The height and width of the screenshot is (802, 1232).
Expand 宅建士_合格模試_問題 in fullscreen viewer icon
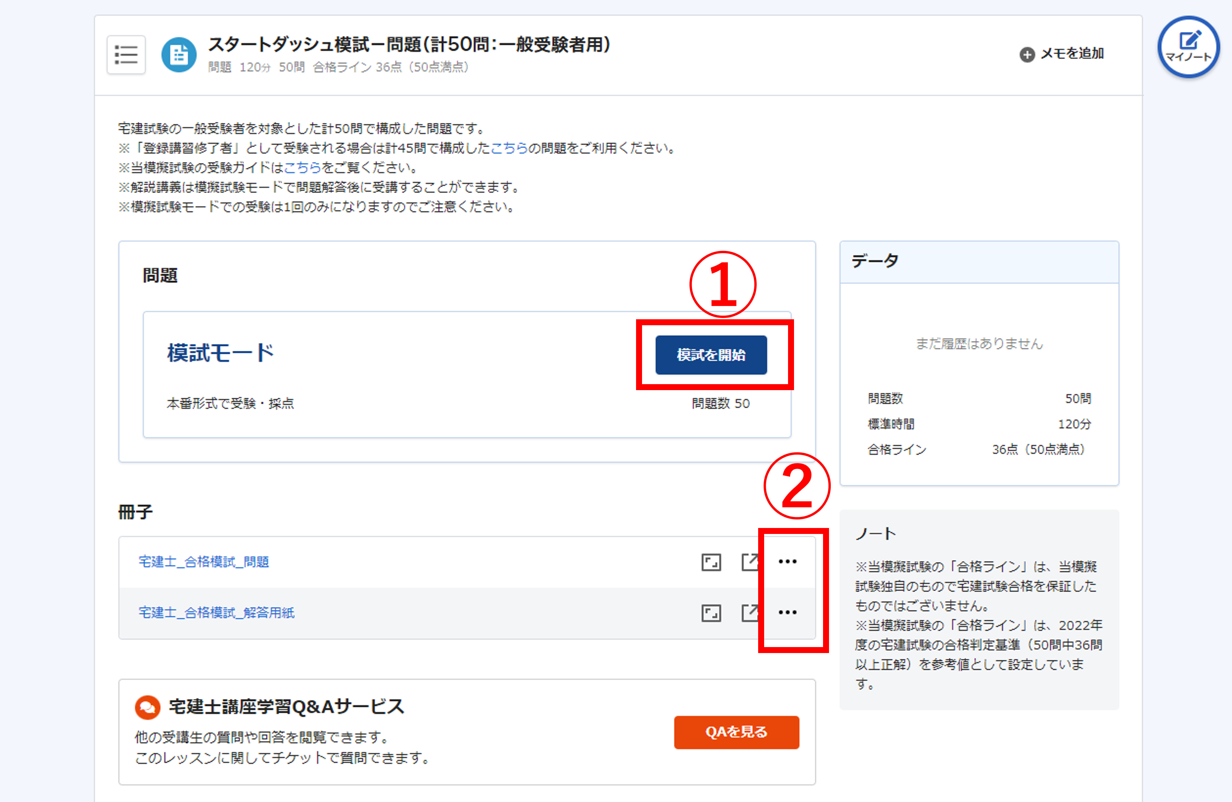click(711, 563)
